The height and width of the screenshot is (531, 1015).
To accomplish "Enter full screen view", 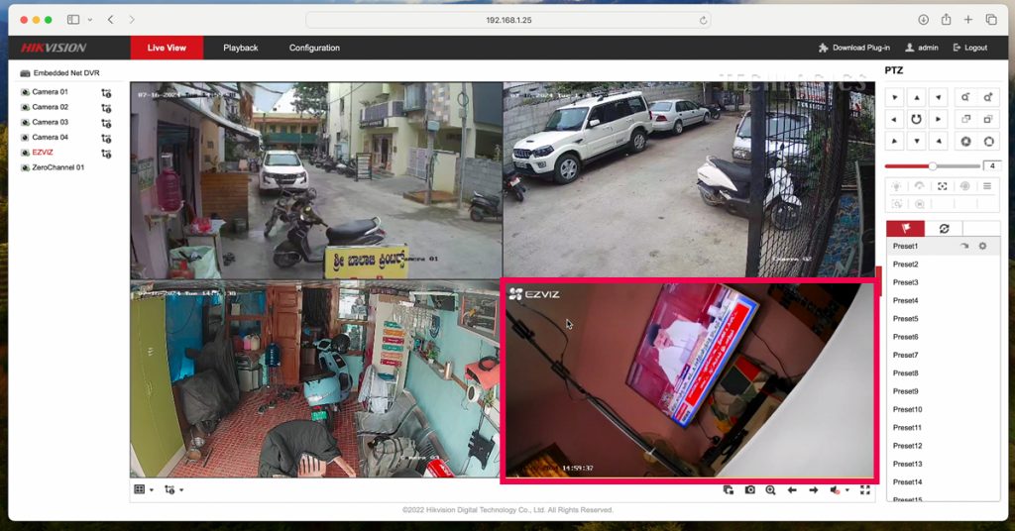I will 865,490.
